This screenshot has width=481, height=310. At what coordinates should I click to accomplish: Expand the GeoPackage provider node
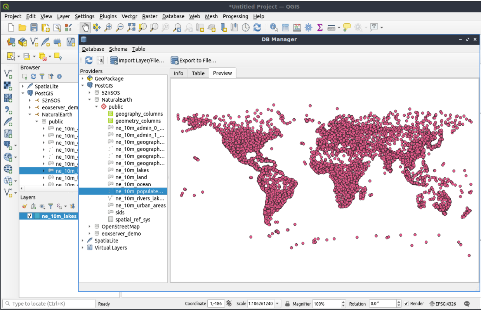(x=83, y=79)
